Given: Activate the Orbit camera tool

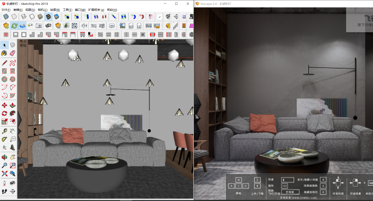Looking at the screenshot, I should point(4,157).
